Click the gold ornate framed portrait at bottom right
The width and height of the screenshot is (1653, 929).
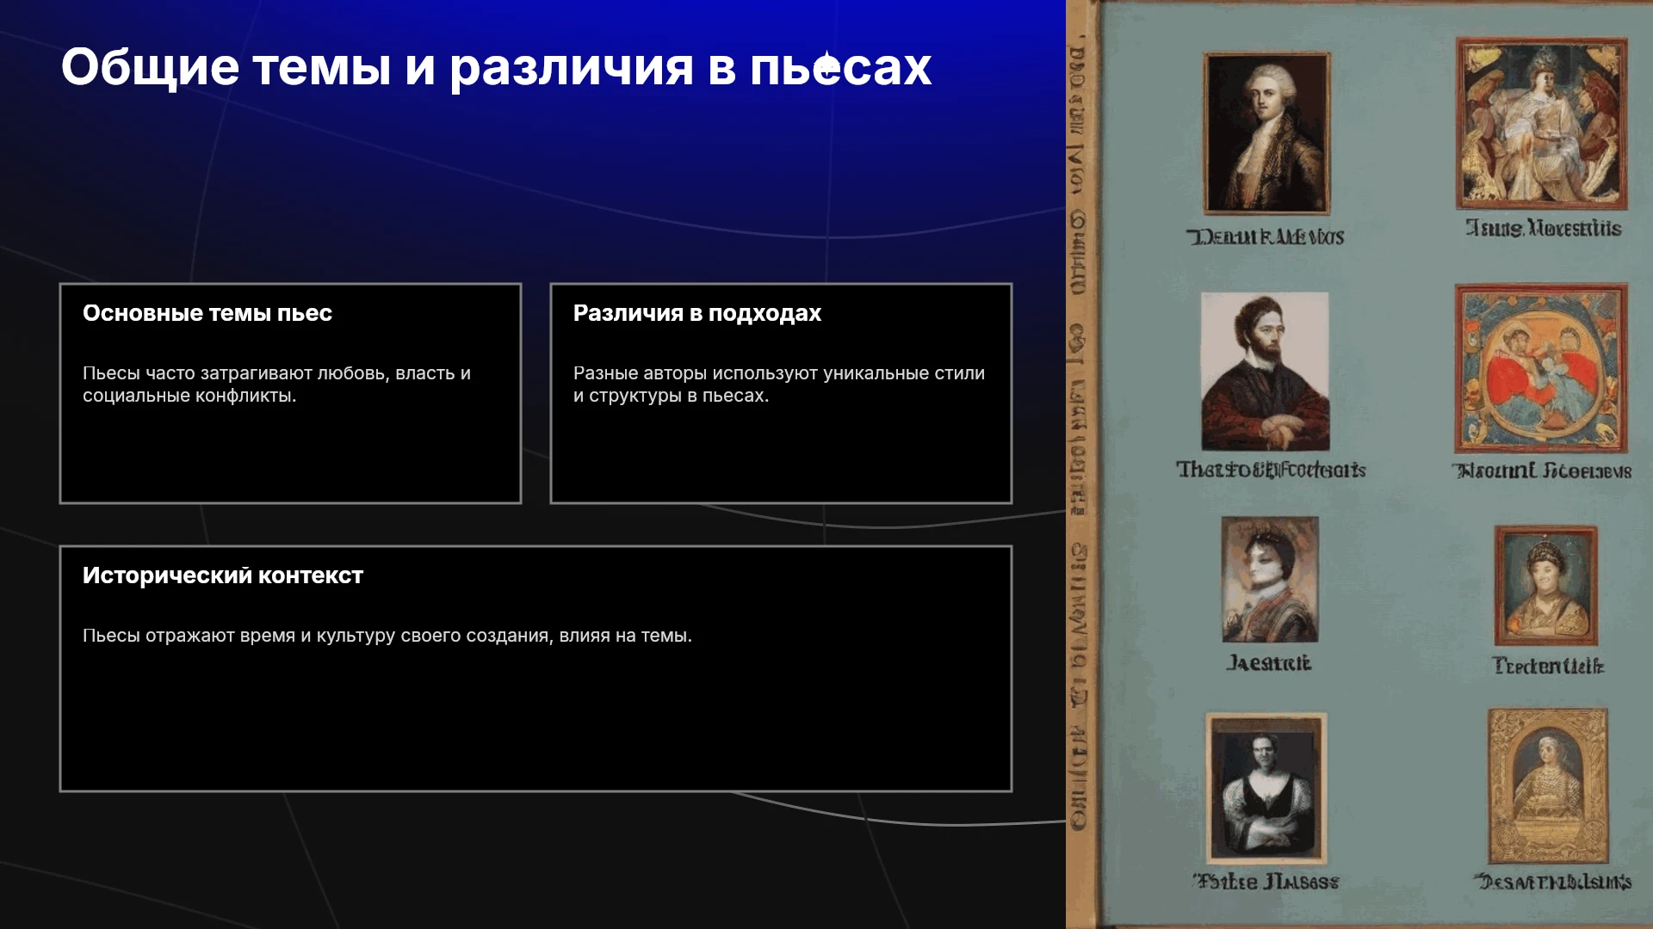(x=1548, y=786)
